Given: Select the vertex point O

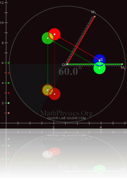Looking at the screenshot, I should [67, 64].
